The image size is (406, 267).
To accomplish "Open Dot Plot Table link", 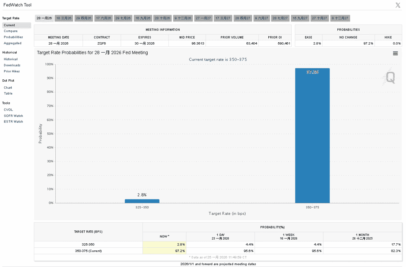I will coord(8,93).
